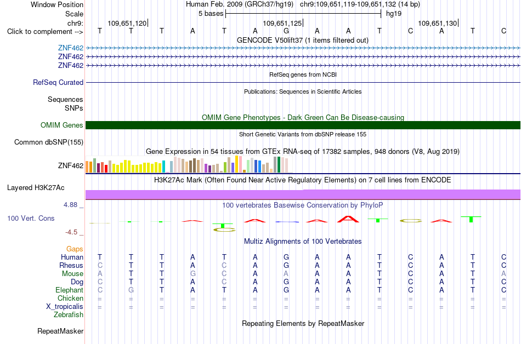521x344 pixels.
Task: Click the 109,651,120 ruler coordinate
Action: click(x=127, y=23)
